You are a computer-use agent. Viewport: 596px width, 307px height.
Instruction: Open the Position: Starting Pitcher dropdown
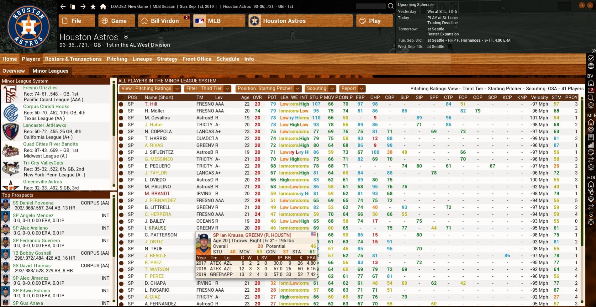point(268,89)
